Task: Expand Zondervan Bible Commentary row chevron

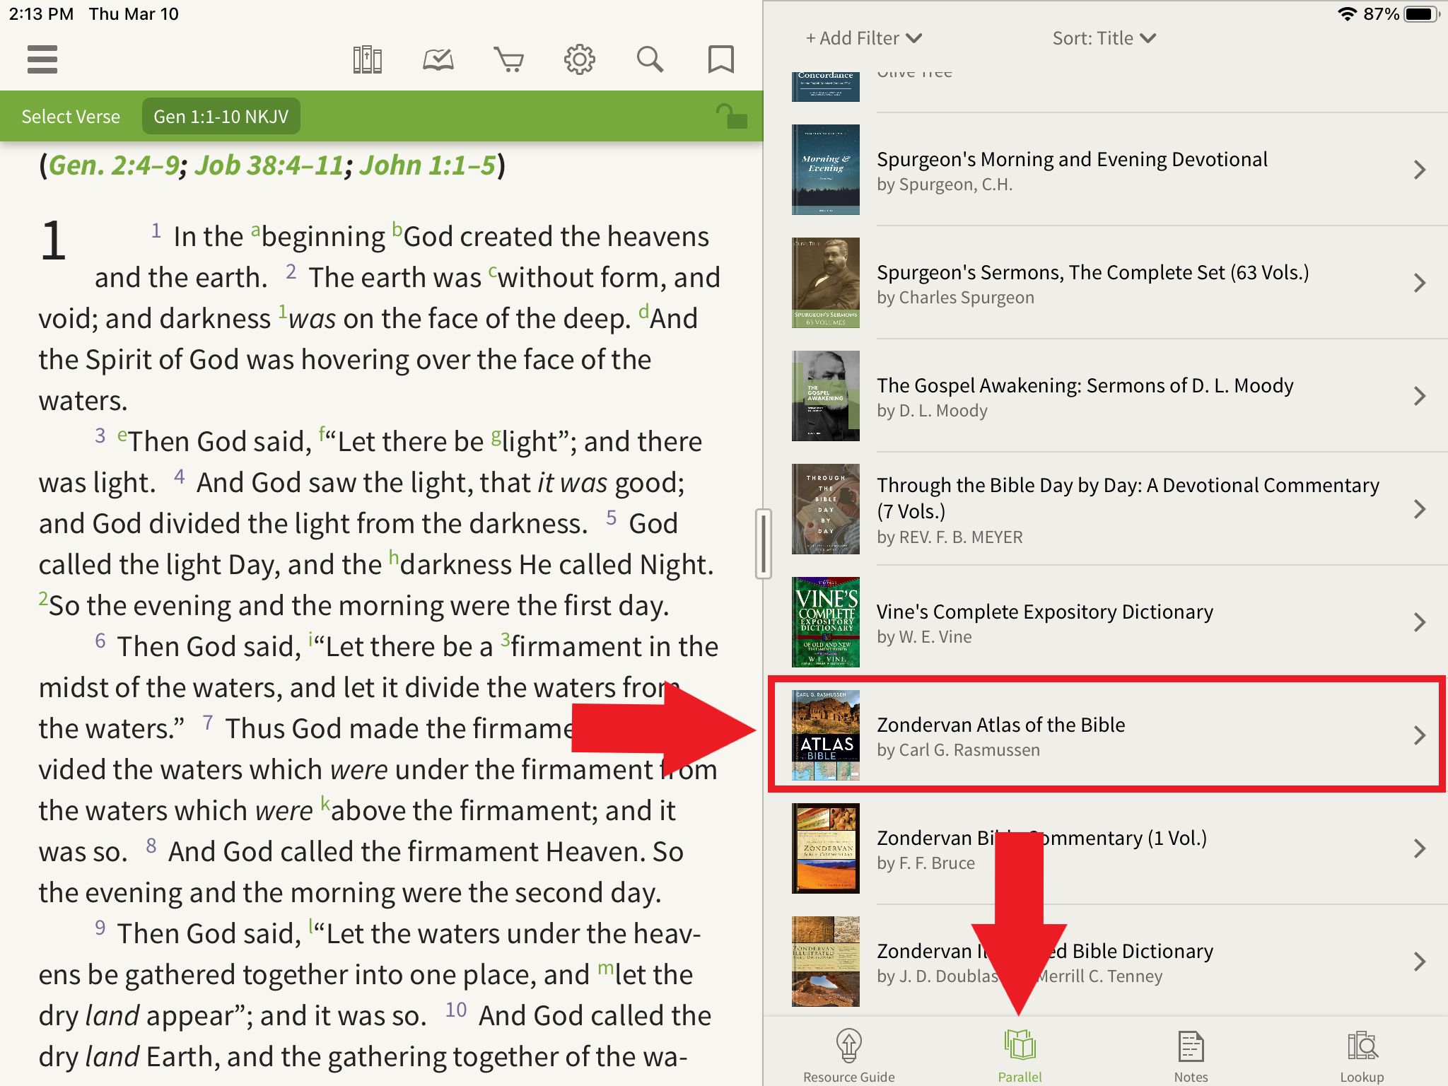Action: click(1420, 848)
